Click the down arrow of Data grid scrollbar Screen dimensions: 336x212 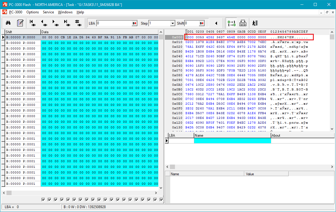(x=161, y=188)
